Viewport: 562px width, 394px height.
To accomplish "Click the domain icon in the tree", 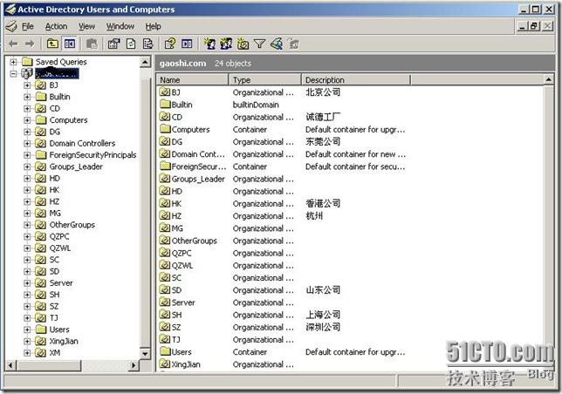I will 27,74.
